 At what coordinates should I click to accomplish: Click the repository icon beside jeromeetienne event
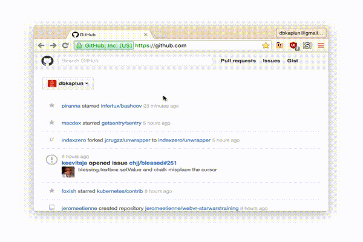click(52, 208)
